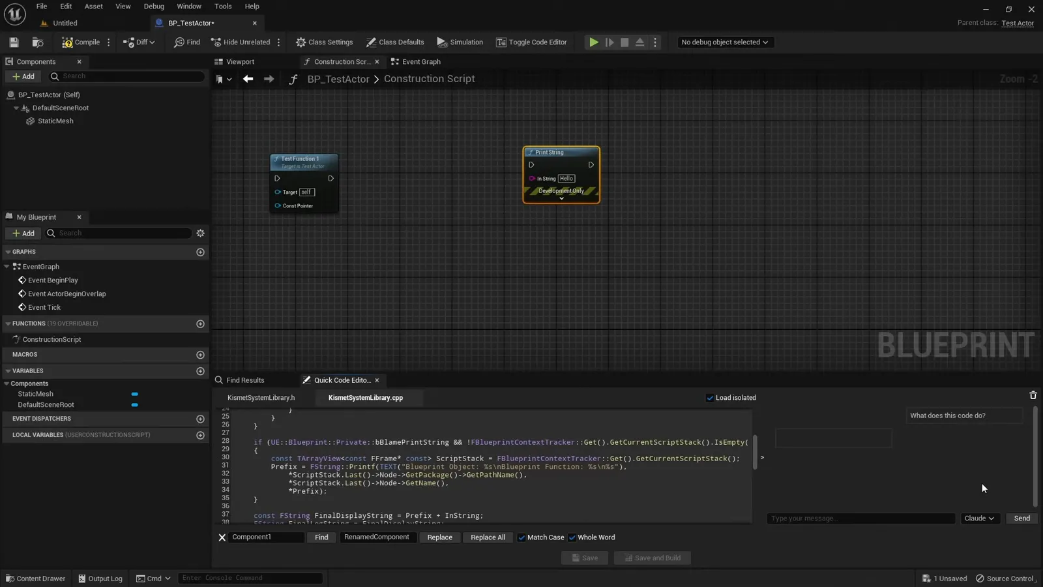Select the Test Function 1 node title

[x=300, y=159]
